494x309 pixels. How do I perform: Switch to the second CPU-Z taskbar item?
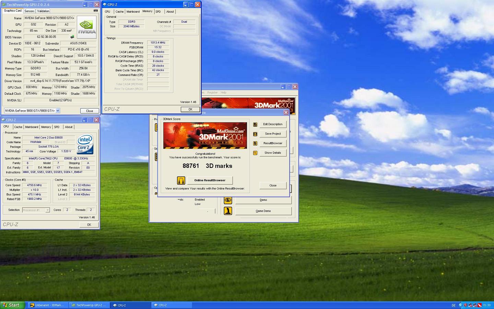click(172, 305)
